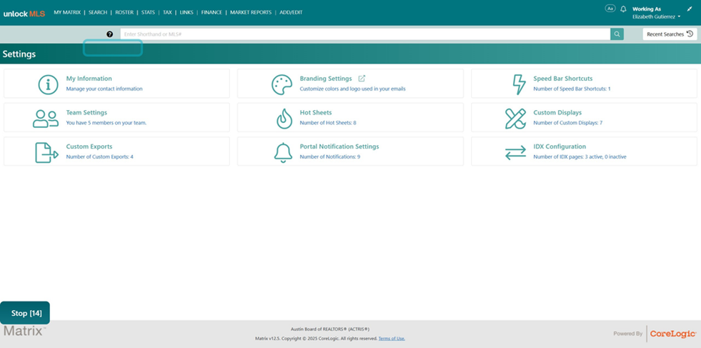Viewport: 701px width, 348px height.
Task: Click the Branding Settings palette icon
Action: click(x=282, y=84)
